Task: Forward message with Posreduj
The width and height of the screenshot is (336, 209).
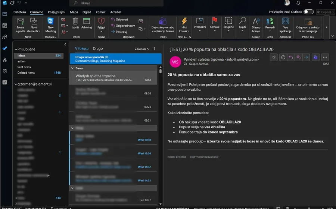Action: click(x=119, y=32)
